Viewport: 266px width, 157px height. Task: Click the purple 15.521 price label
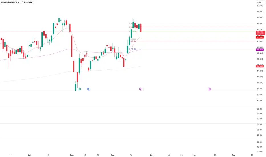click(260, 50)
